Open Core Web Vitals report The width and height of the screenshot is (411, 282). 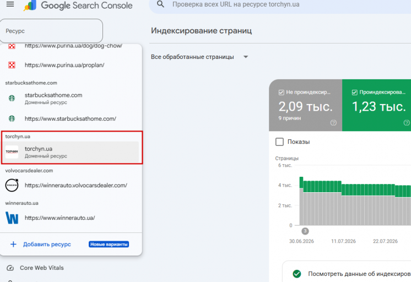coord(42,268)
